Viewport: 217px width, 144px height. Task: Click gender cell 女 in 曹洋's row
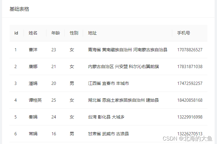[72, 50]
